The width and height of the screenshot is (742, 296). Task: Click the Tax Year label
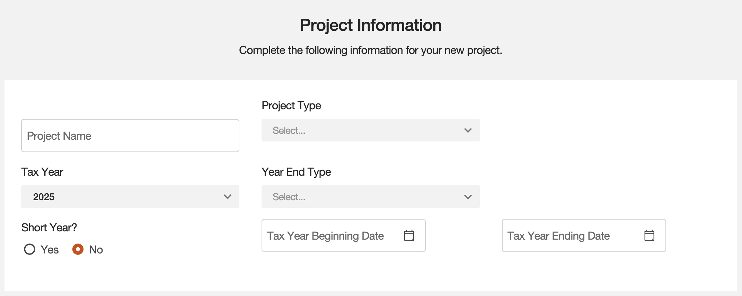[42, 172]
